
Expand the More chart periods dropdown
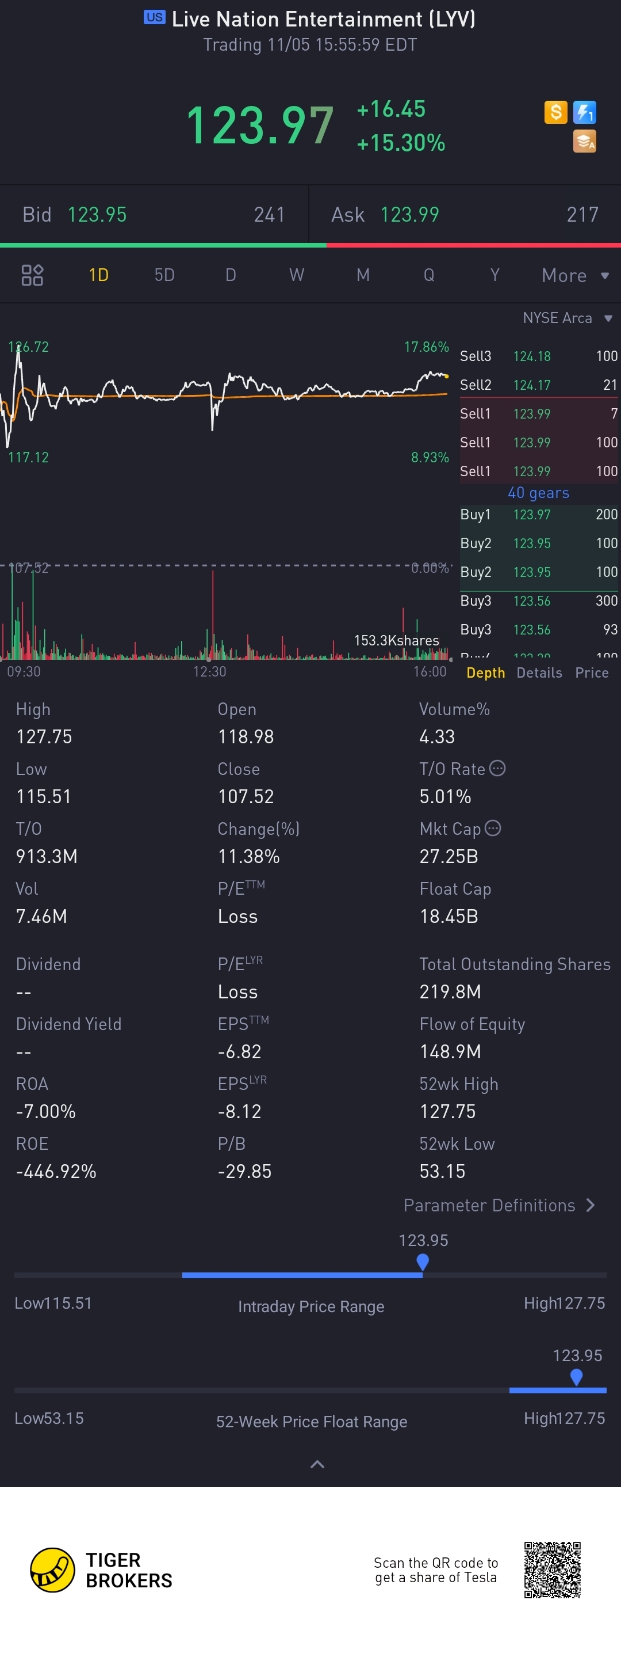click(x=576, y=275)
